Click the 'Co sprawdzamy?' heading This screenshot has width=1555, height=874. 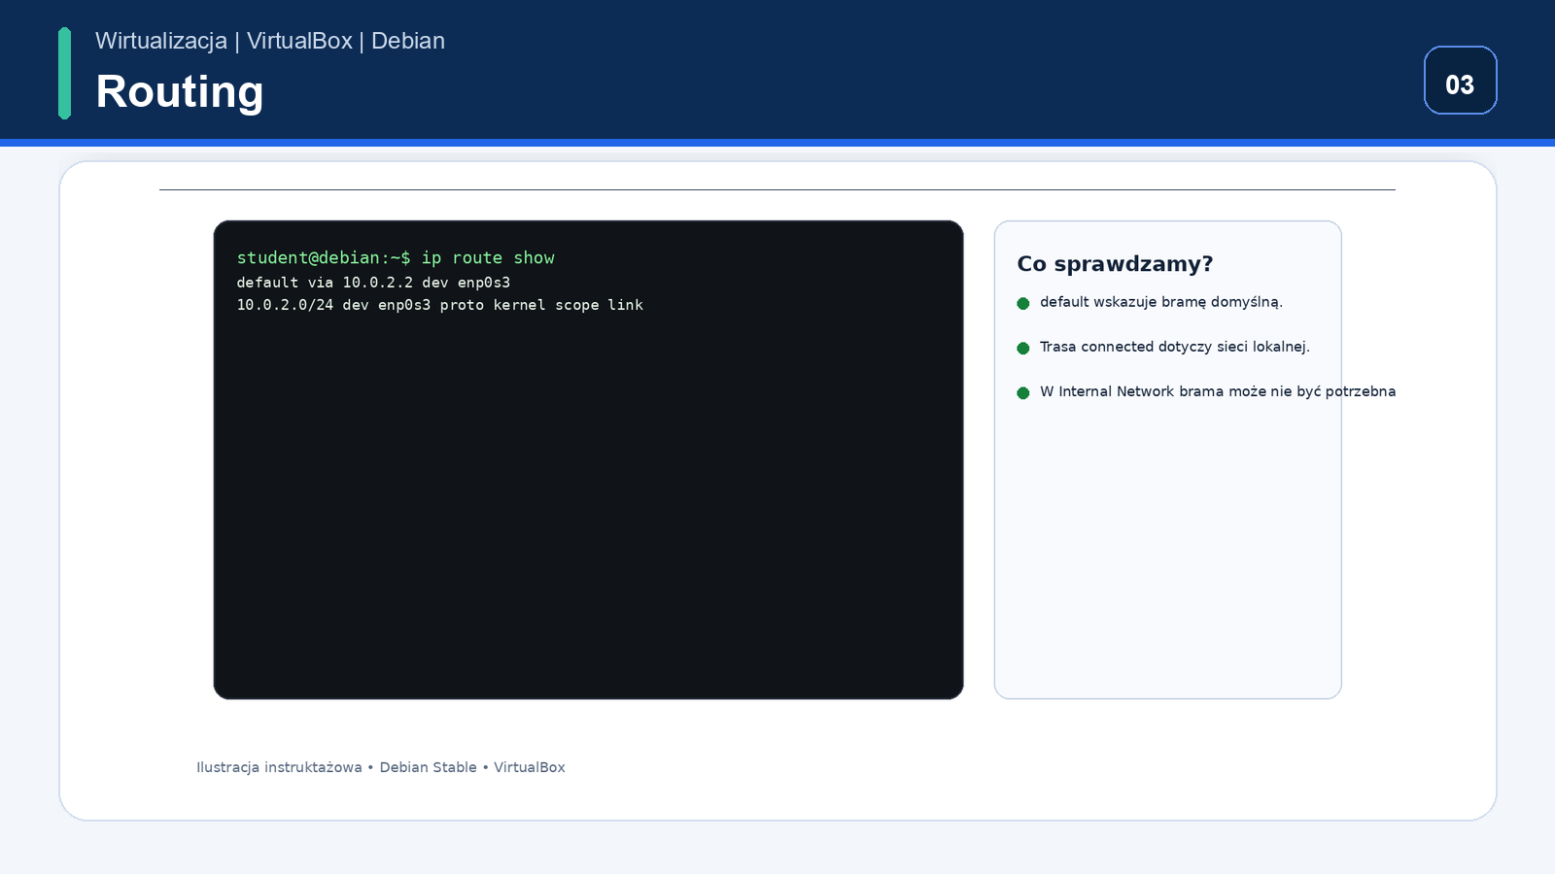click(1115, 264)
